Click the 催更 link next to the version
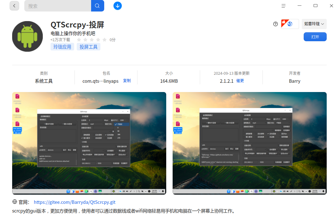Image resolution: width=335 pixels, height=216 pixels. [240, 81]
